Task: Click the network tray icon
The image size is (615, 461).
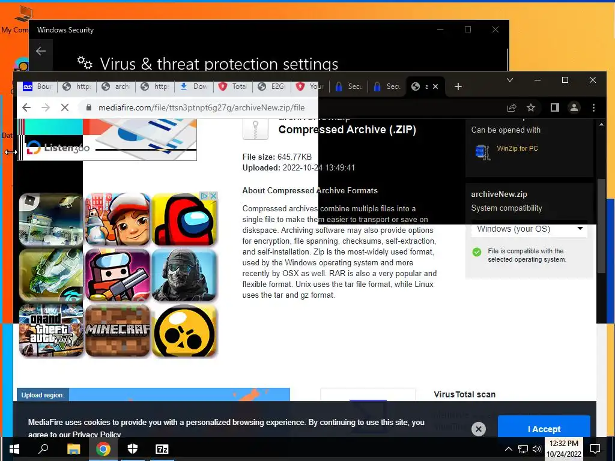Action: 523,449
